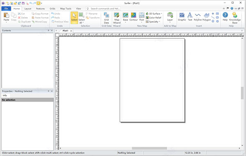246x156 pixels.
Task: Insert a Text object
Action: (x=190, y=17)
